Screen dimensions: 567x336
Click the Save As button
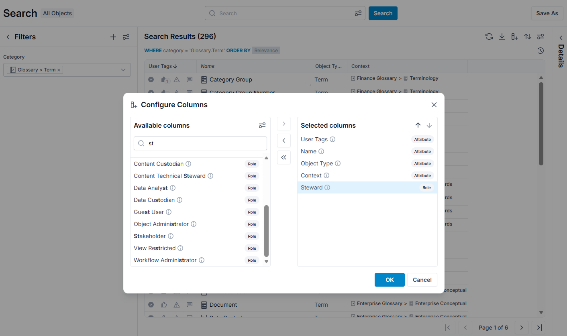pos(547,13)
